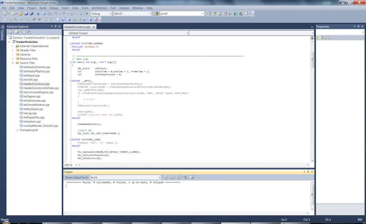Toggle auto-hide pin on Properties panel

[x=358, y=26]
